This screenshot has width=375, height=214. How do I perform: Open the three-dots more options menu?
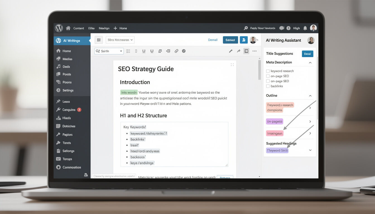click(x=254, y=51)
